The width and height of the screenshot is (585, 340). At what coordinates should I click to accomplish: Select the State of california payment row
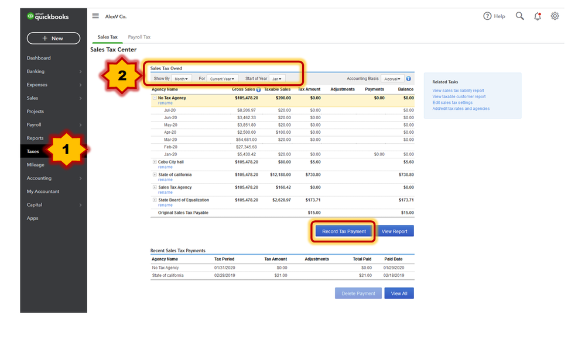click(x=282, y=276)
